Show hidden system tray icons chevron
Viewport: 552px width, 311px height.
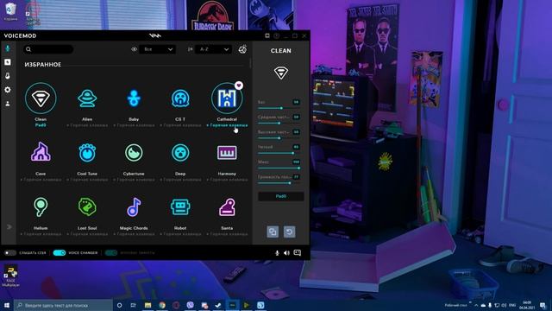coord(476,305)
